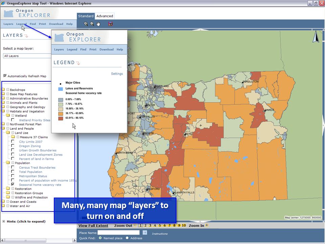This screenshot has height=244, width=325.
Task: Click the Zoom In plus icon
Action: pos(207,225)
